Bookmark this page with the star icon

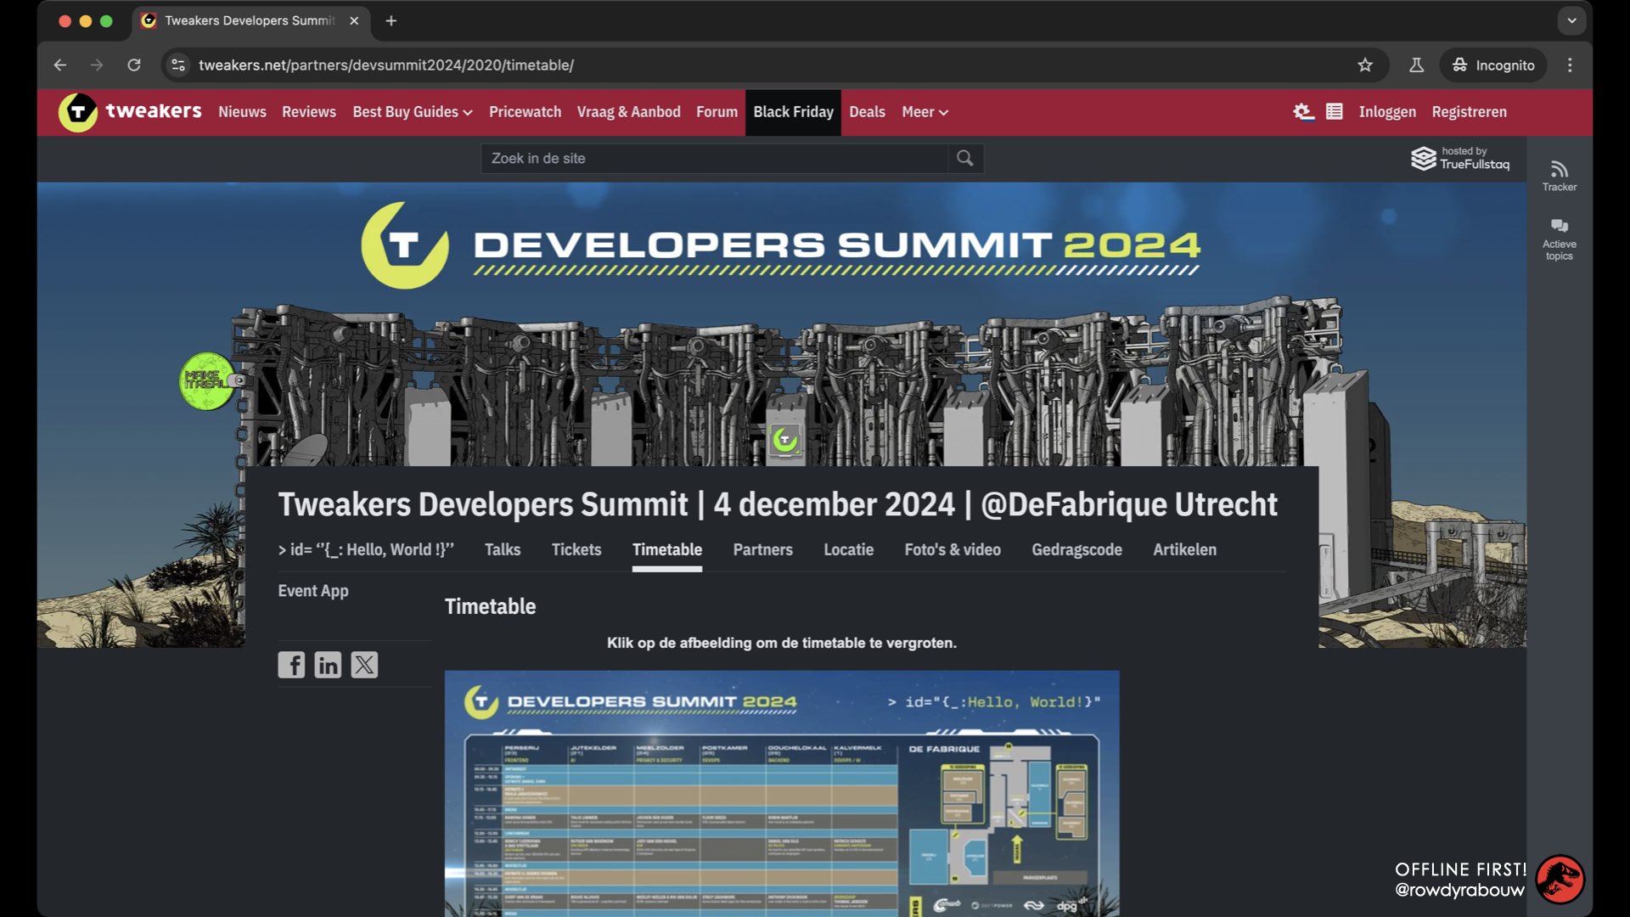[x=1364, y=65]
